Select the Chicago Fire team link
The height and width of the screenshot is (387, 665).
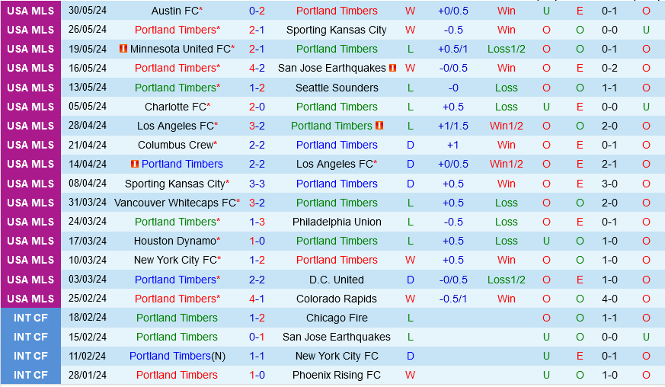click(337, 318)
